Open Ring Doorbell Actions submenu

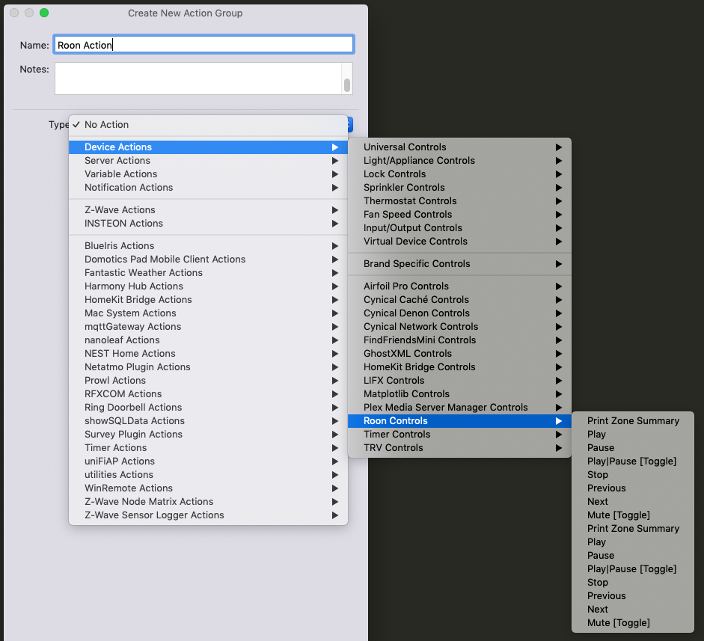pos(208,408)
